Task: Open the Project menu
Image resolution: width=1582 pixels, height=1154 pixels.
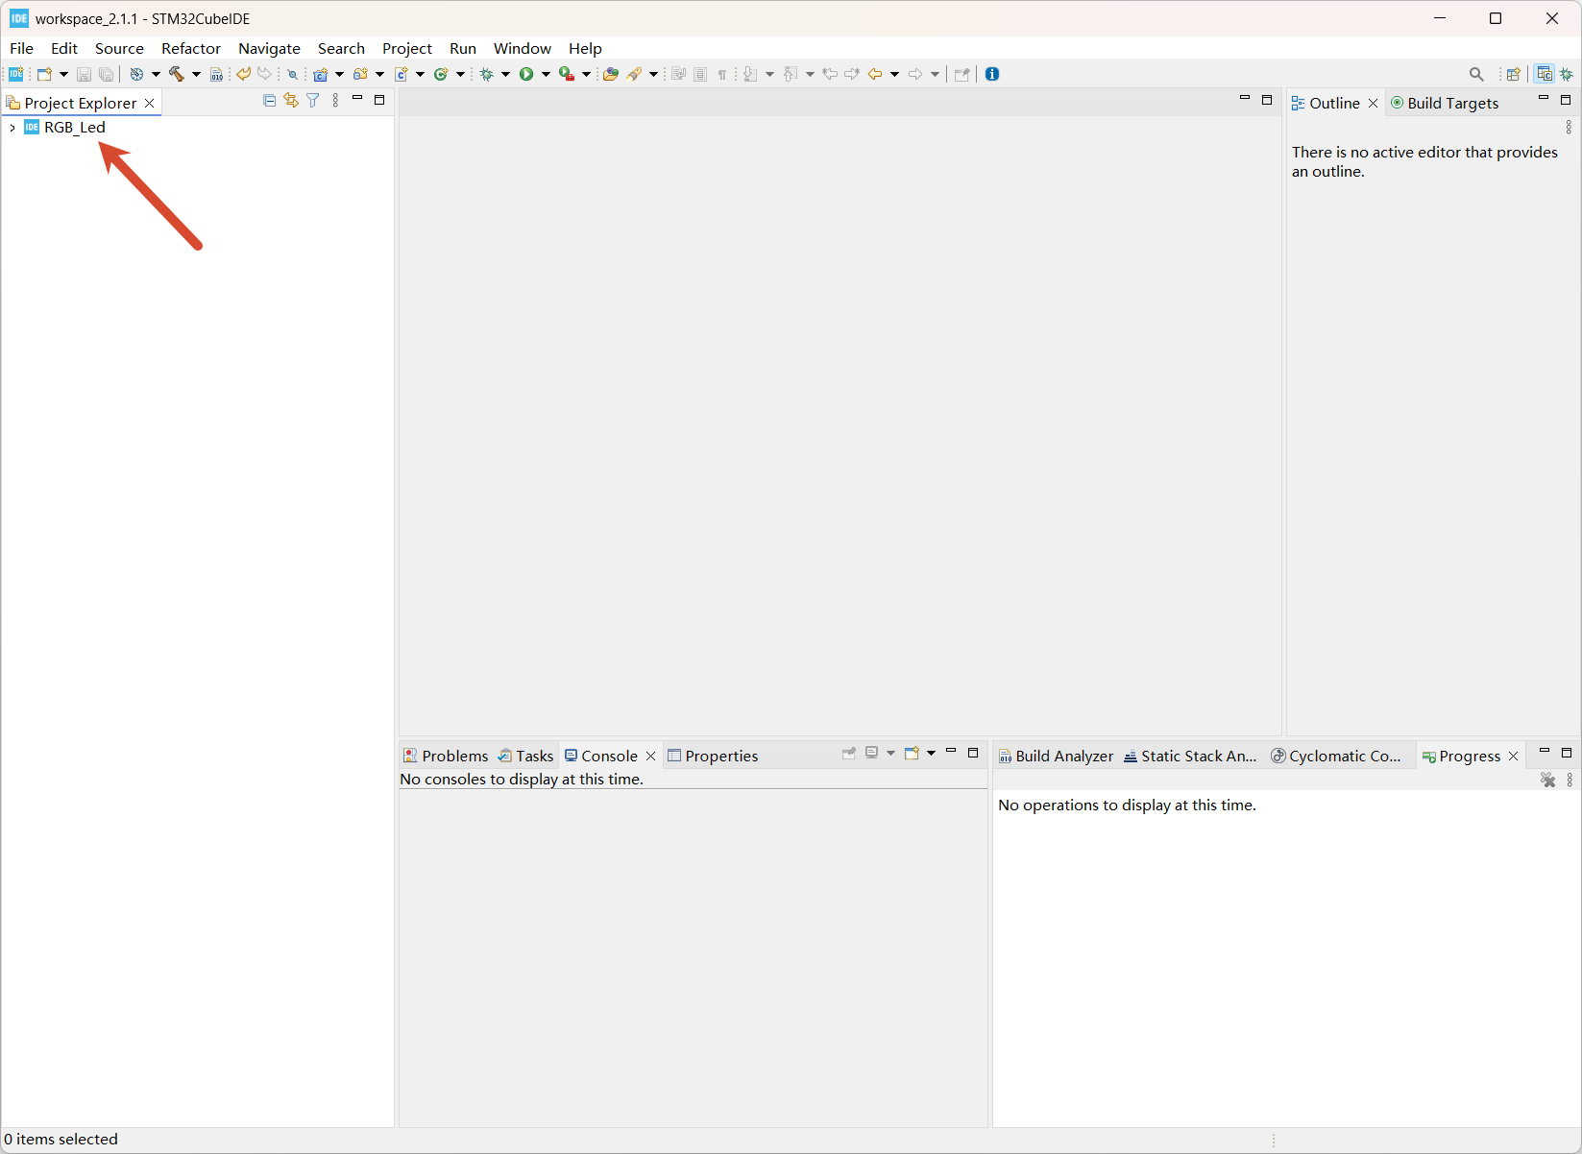Action: click(407, 48)
